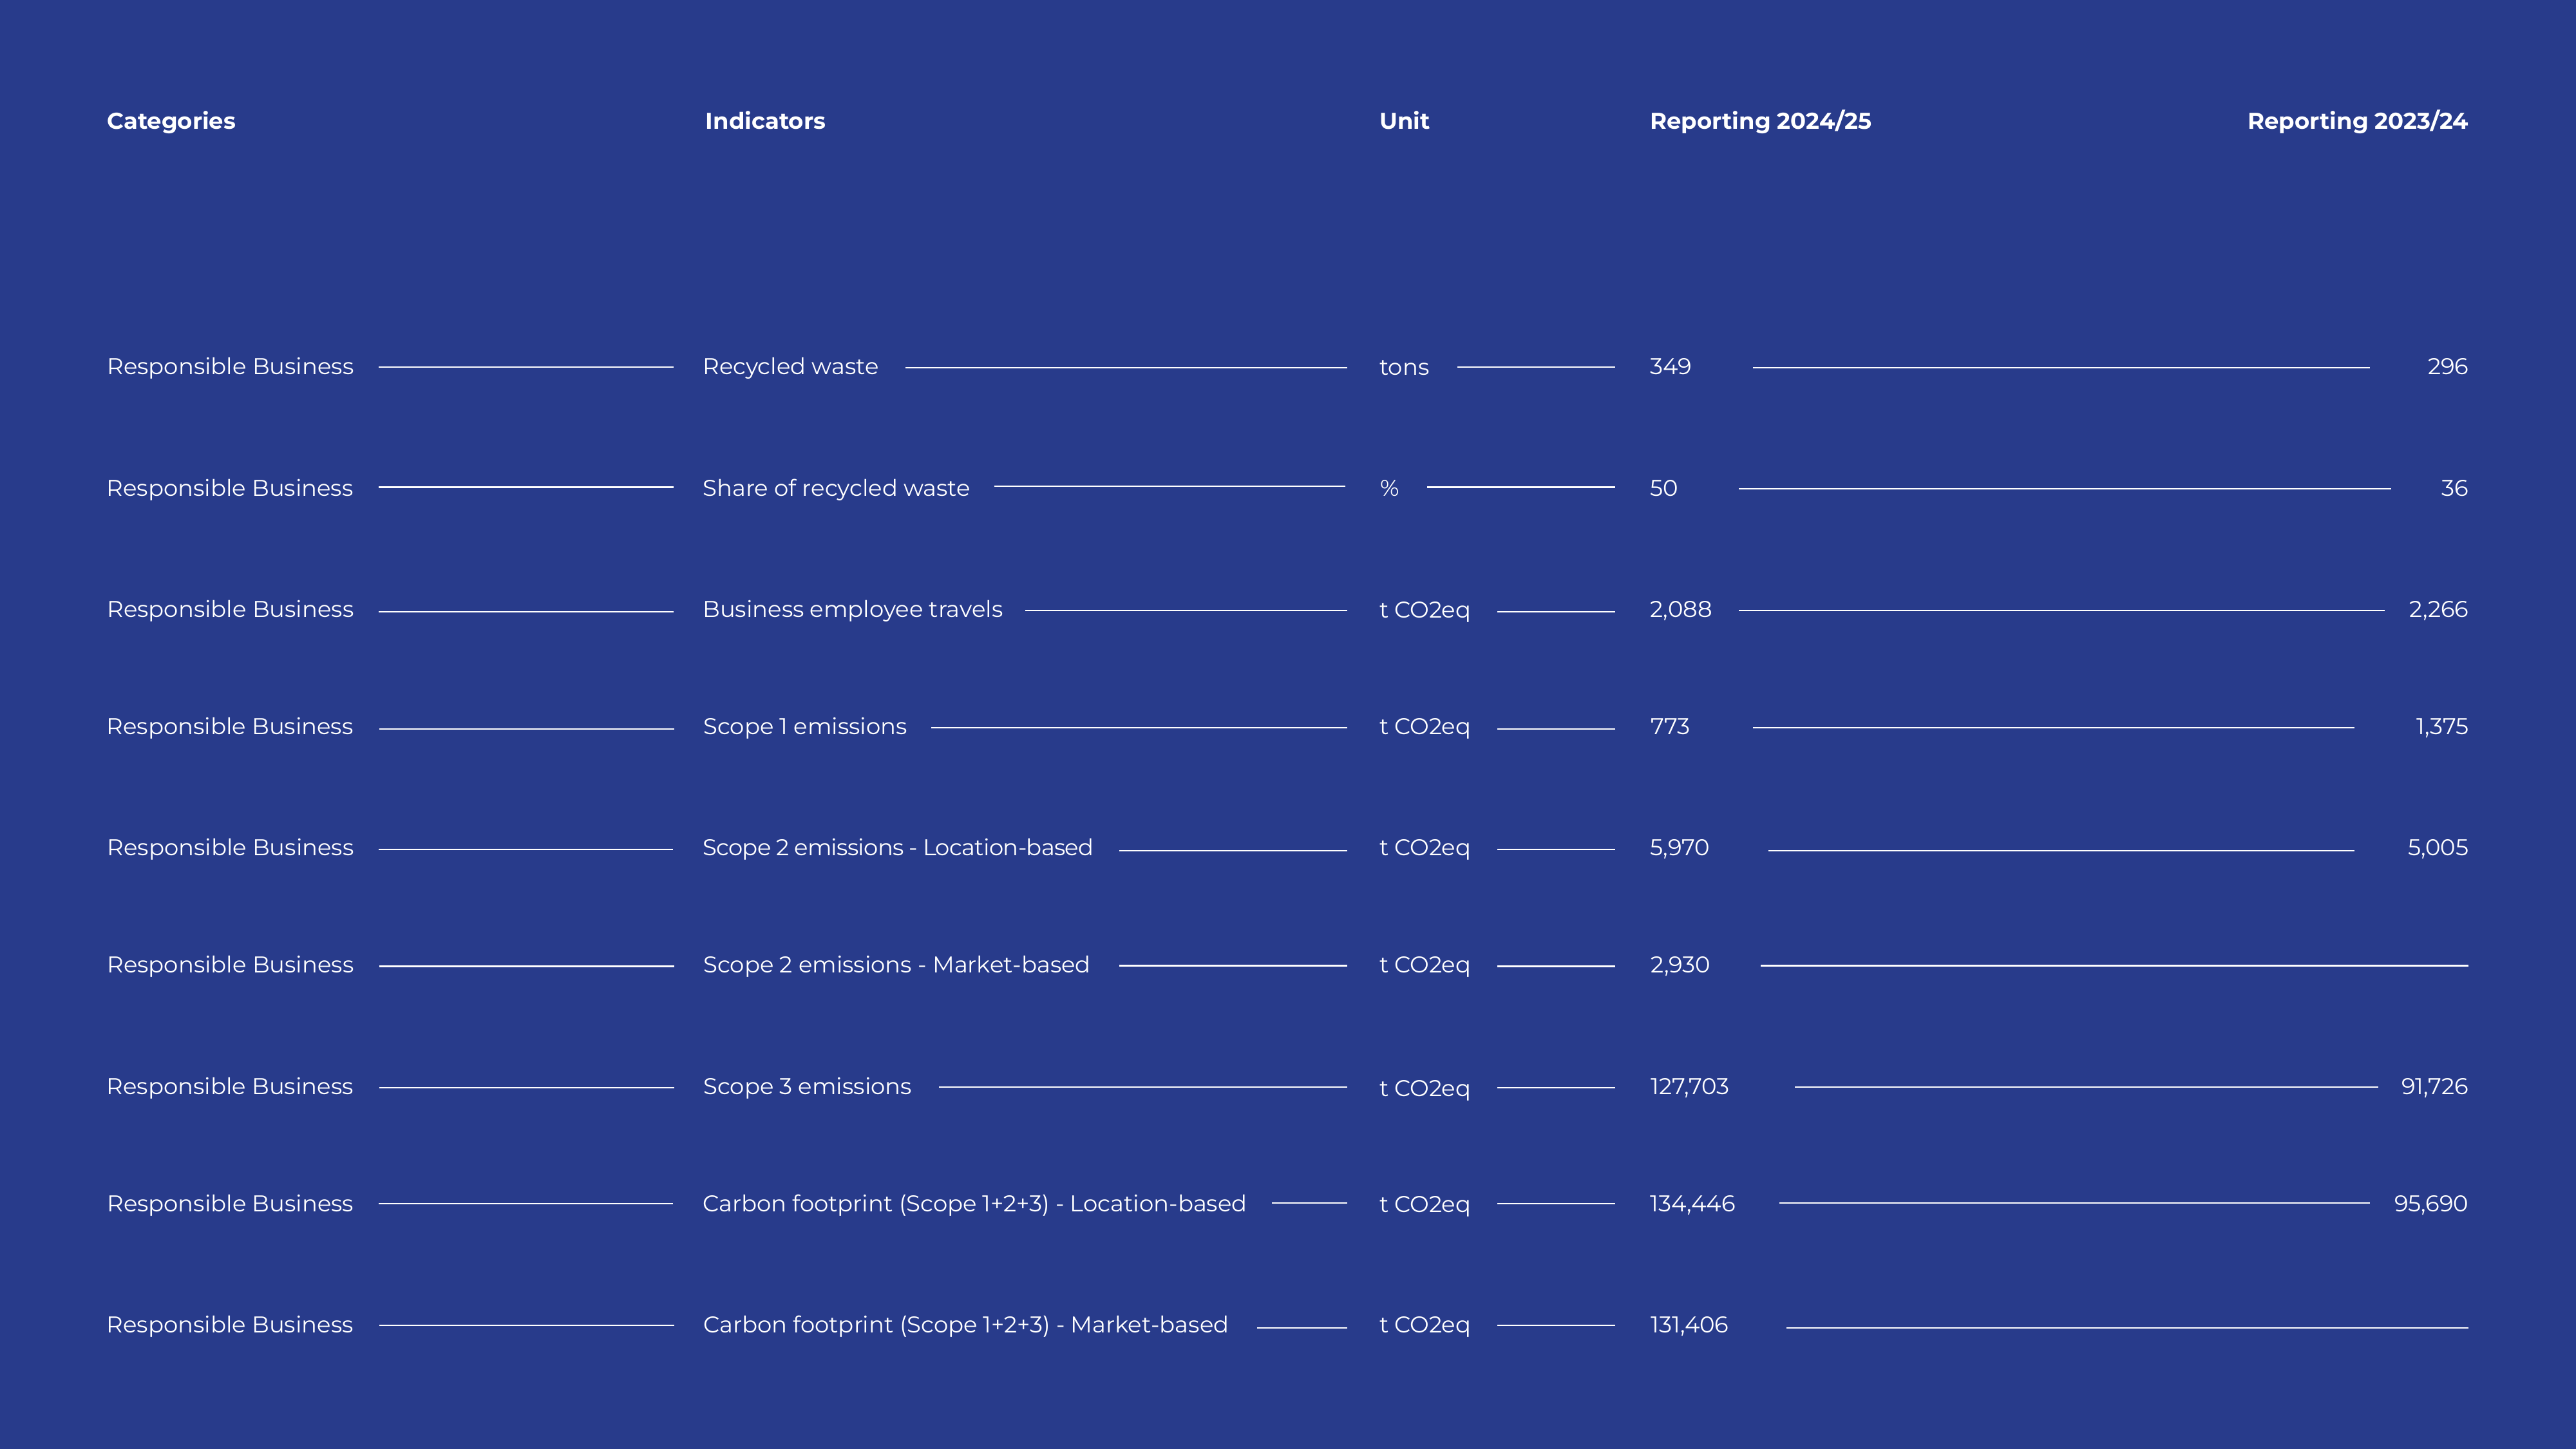The width and height of the screenshot is (2576, 1449).
Task: Click the 2024/25 value 349
Action: pos(1670,366)
